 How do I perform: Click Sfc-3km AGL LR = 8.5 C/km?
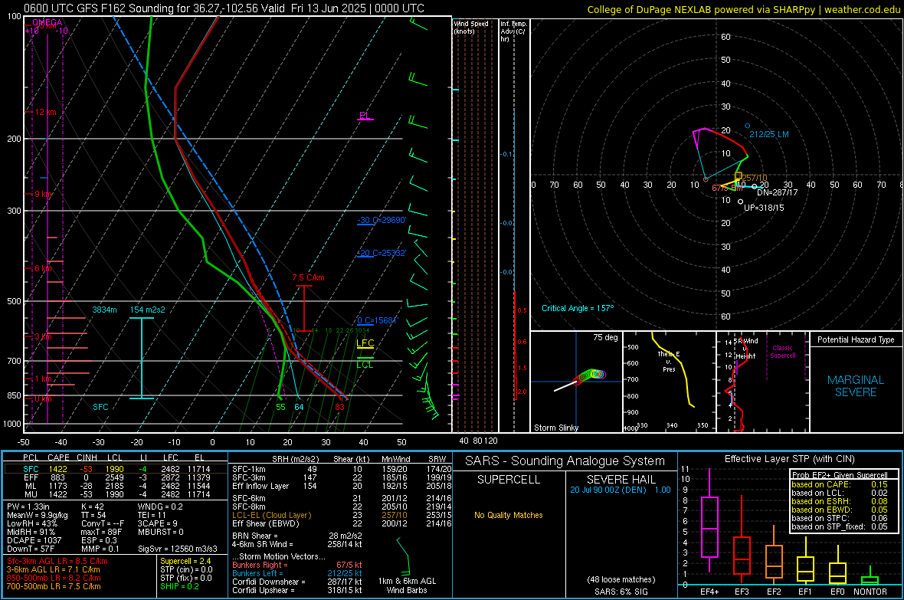pyautogui.click(x=57, y=562)
